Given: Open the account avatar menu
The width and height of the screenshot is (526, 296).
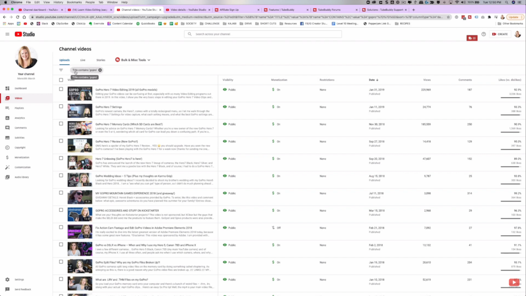Looking at the screenshot, I should (x=518, y=34).
